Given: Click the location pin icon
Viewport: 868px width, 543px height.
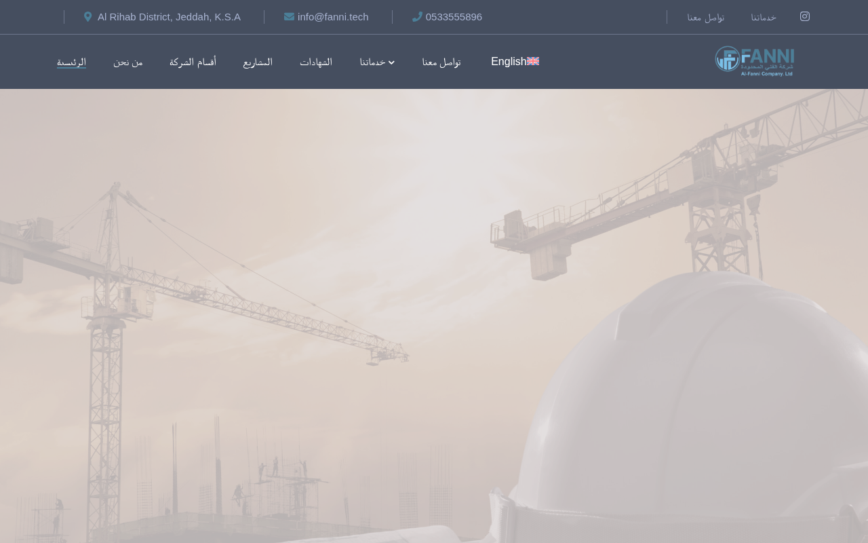Looking at the screenshot, I should coord(88,16).
